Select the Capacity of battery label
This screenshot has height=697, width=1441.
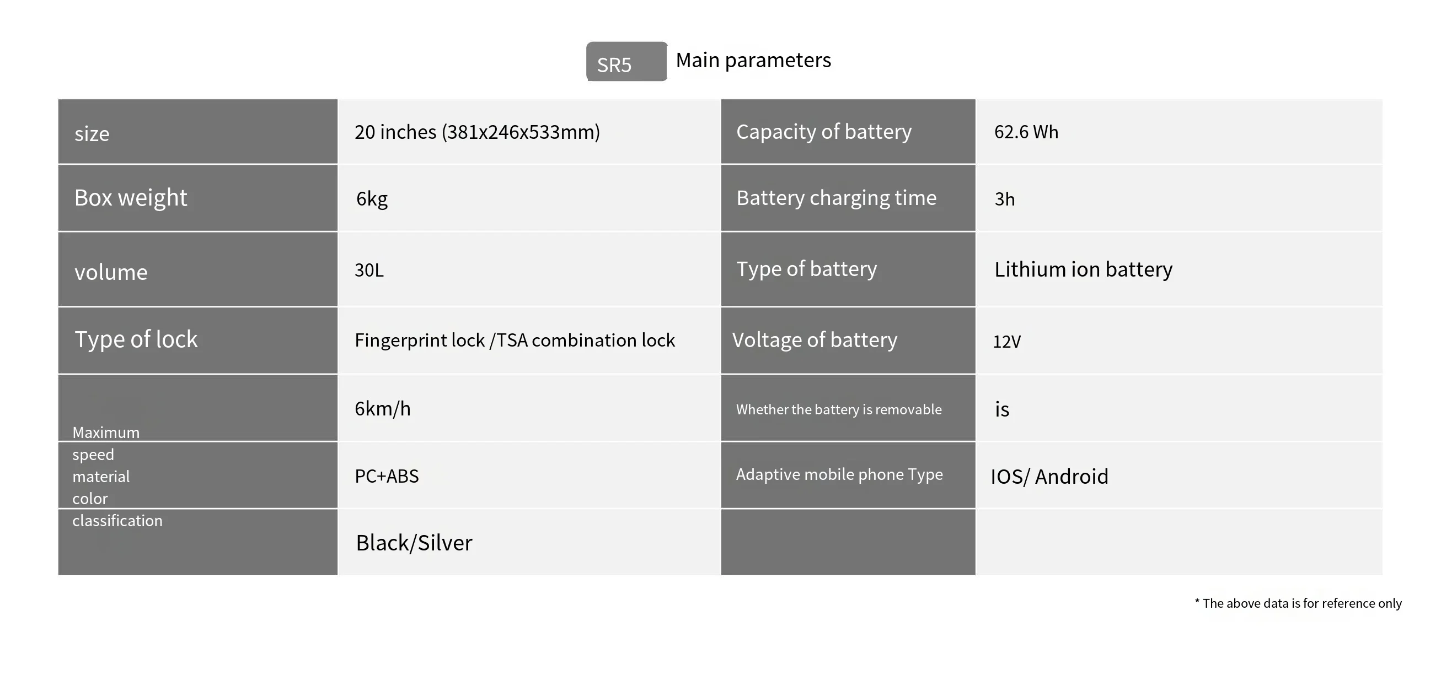823,132
